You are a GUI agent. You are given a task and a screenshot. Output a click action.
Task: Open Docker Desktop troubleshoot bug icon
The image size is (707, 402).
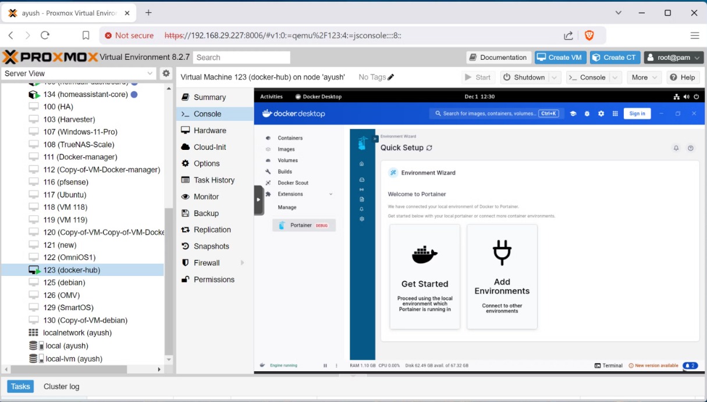[x=587, y=114]
